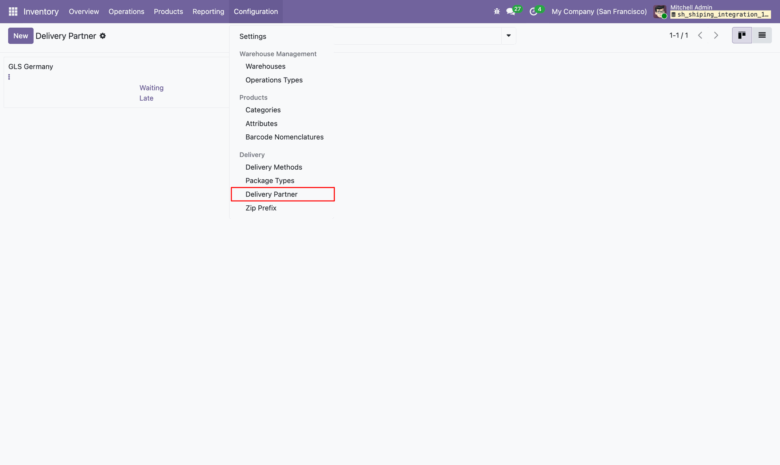The image size is (780, 465).
Task: Click the debug bug icon
Action: (496, 11)
